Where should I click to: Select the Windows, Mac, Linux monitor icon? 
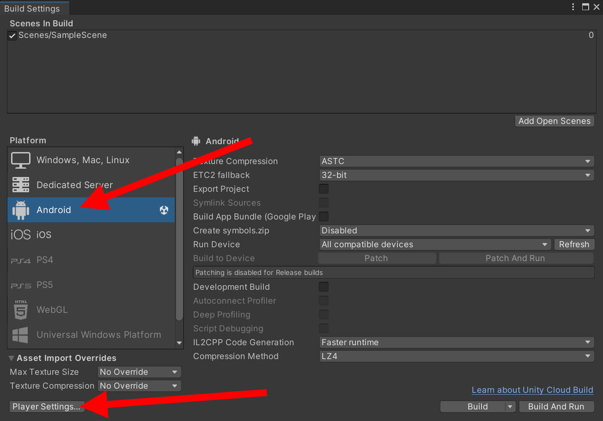21,160
